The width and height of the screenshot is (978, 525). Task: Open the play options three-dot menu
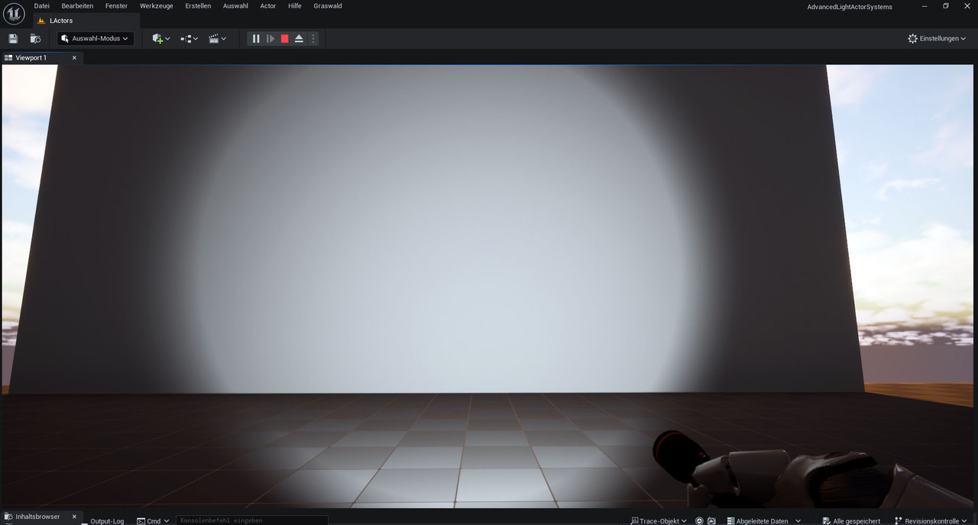(x=313, y=38)
